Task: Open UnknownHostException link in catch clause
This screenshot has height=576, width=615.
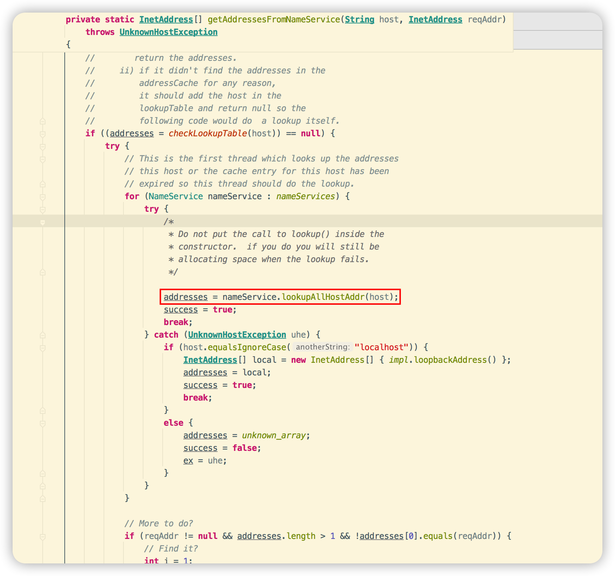Action: tap(237, 335)
